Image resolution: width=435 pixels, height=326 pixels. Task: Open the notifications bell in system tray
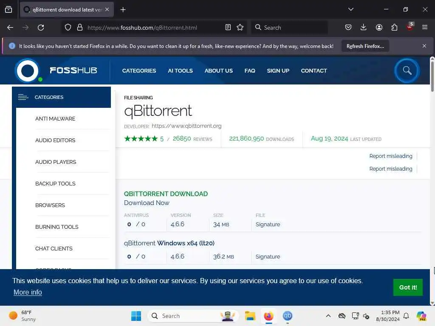(406, 316)
